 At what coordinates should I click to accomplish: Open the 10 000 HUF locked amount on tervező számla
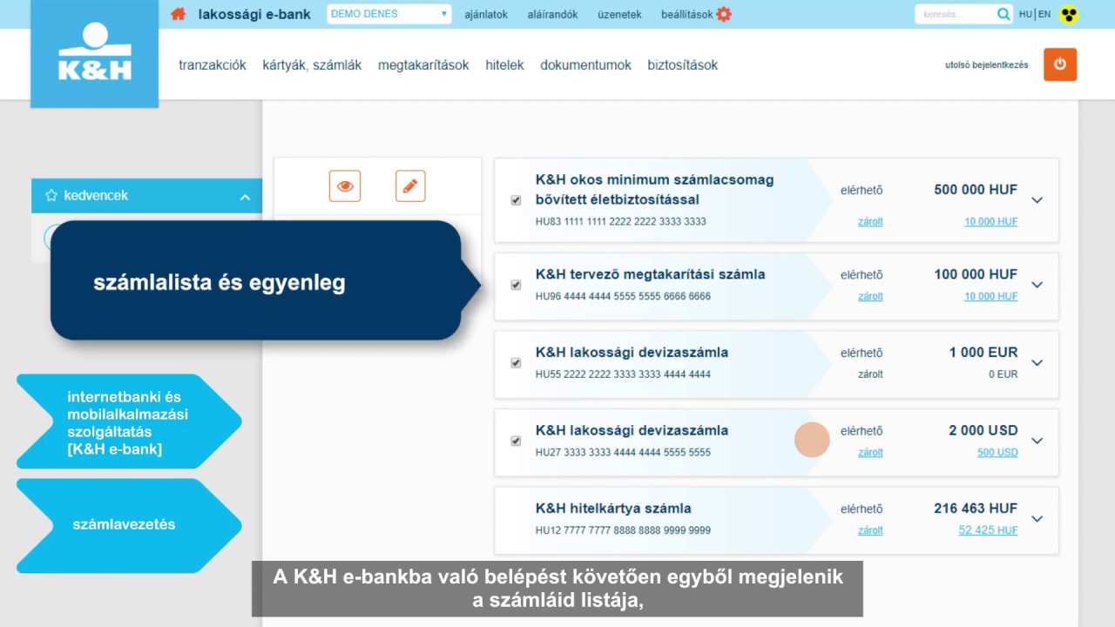990,297
